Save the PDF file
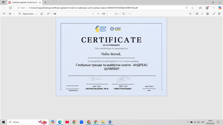 coord(202,14)
